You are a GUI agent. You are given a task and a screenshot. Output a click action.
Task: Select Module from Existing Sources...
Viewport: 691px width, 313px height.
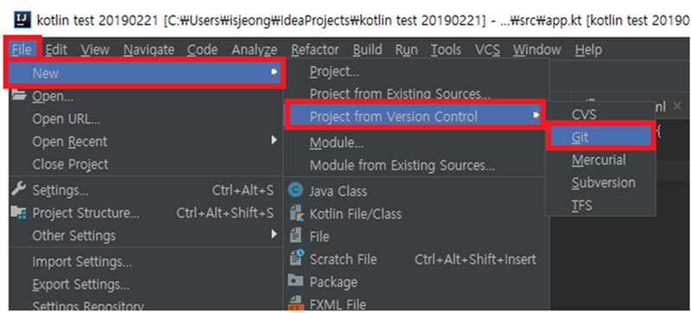coord(403,166)
